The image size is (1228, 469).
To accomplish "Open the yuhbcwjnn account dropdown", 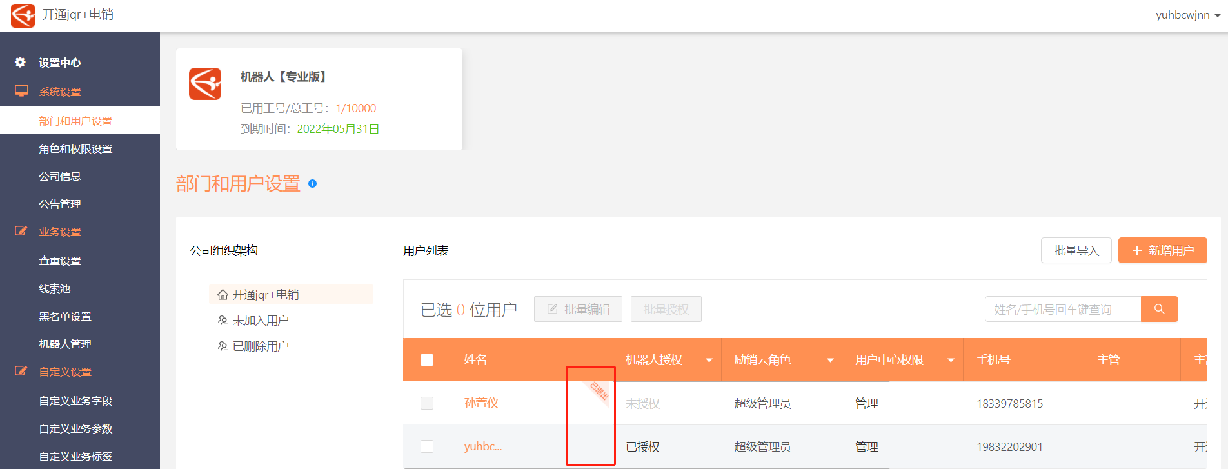I will (x=1187, y=15).
